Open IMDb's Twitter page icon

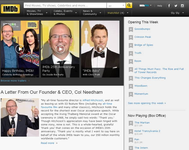[176, 6]
